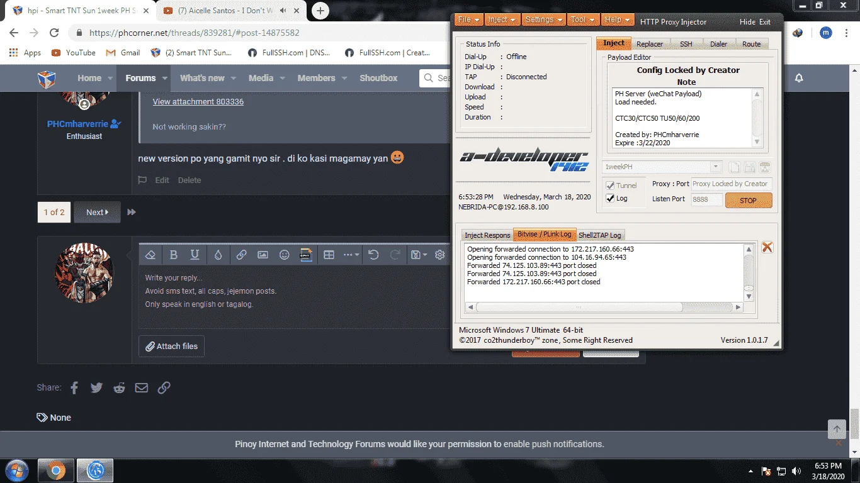Clear the log with the red X
This screenshot has height=483, width=860.
(x=767, y=247)
